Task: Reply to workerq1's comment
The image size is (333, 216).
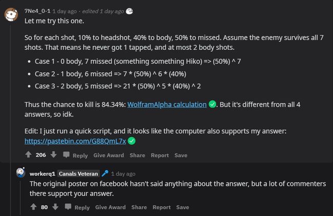Action: [x=78, y=207]
